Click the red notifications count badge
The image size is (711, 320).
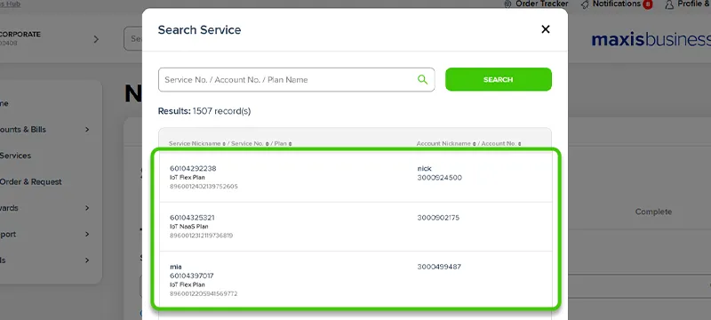click(x=648, y=4)
